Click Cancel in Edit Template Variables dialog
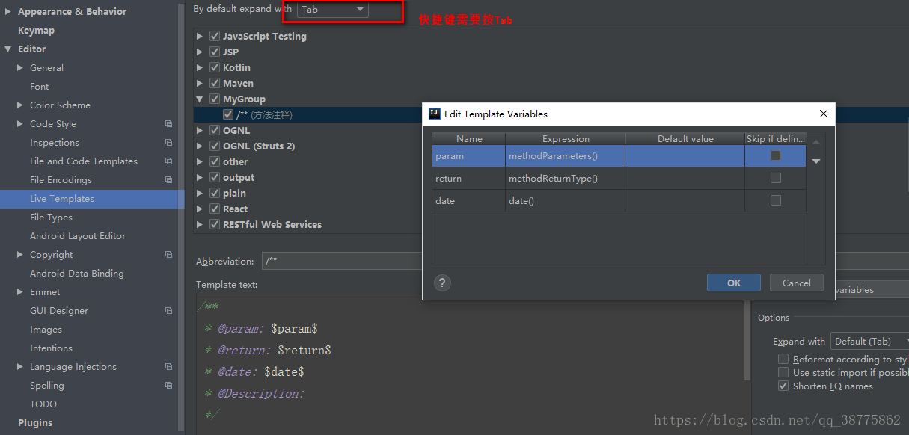Image resolution: width=909 pixels, height=435 pixels. (x=796, y=283)
